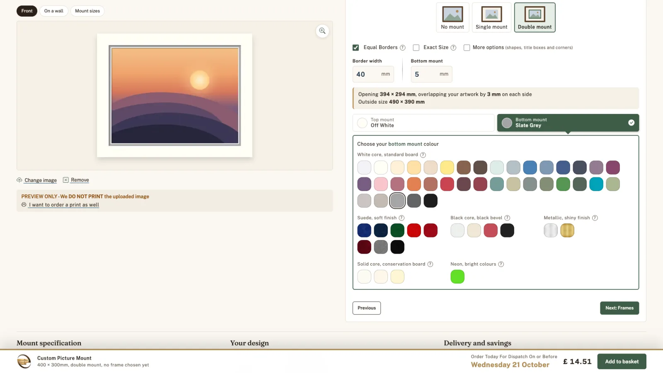The width and height of the screenshot is (663, 373).
Task: Choose the Single mount option
Action: tap(491, 17)
